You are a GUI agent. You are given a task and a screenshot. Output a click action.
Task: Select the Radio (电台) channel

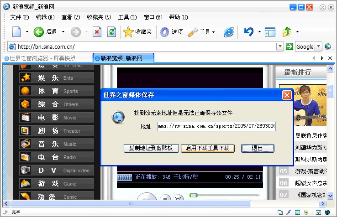[x=57, y=157]
